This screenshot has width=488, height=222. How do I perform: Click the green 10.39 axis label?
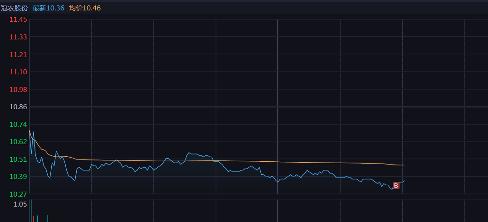click(18, 177)
